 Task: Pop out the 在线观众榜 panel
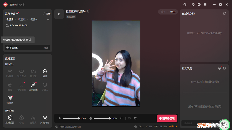[x=225, y=13]
